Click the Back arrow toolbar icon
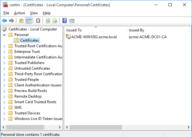This screenshot has height=138, width=192. tap(4, 21)
